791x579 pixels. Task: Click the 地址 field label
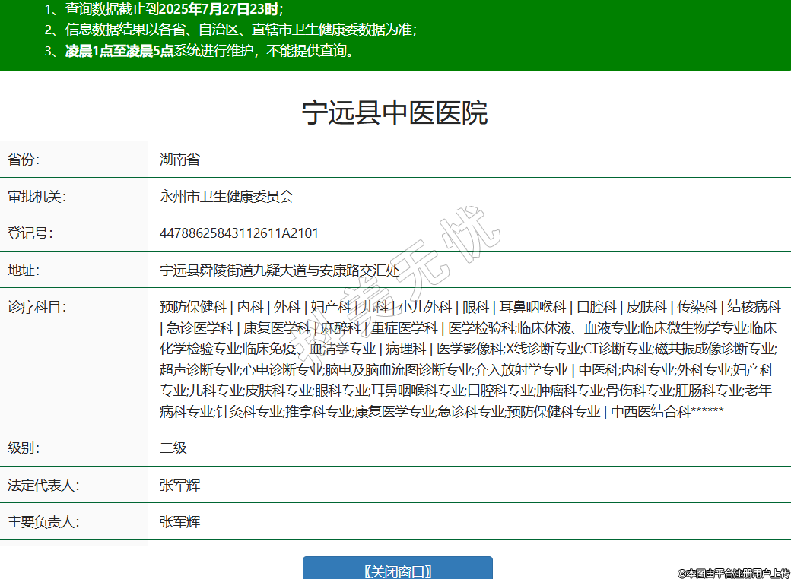(x=24, y=270)
